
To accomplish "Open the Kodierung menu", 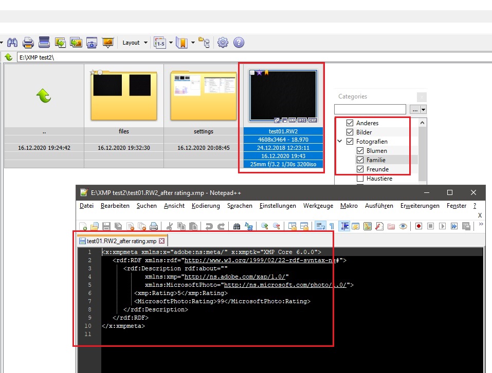I will tap(206, 206).
